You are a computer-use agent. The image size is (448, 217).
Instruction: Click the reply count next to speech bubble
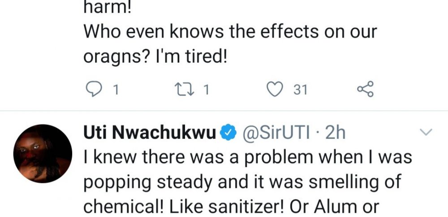pyautogui.click(x=116, y=90)
